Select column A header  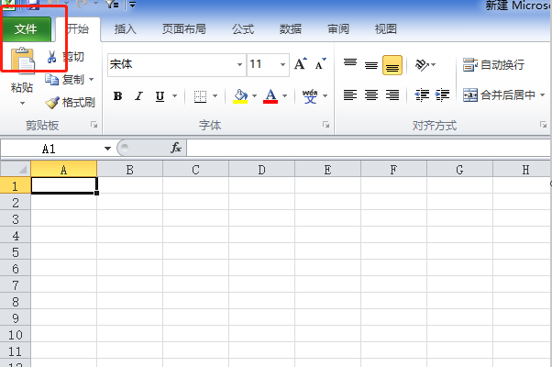coord(63,170)
